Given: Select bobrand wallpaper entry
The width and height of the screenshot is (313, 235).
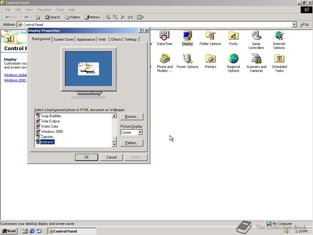Looking at the screenshot, I should [x=45, y=142].
